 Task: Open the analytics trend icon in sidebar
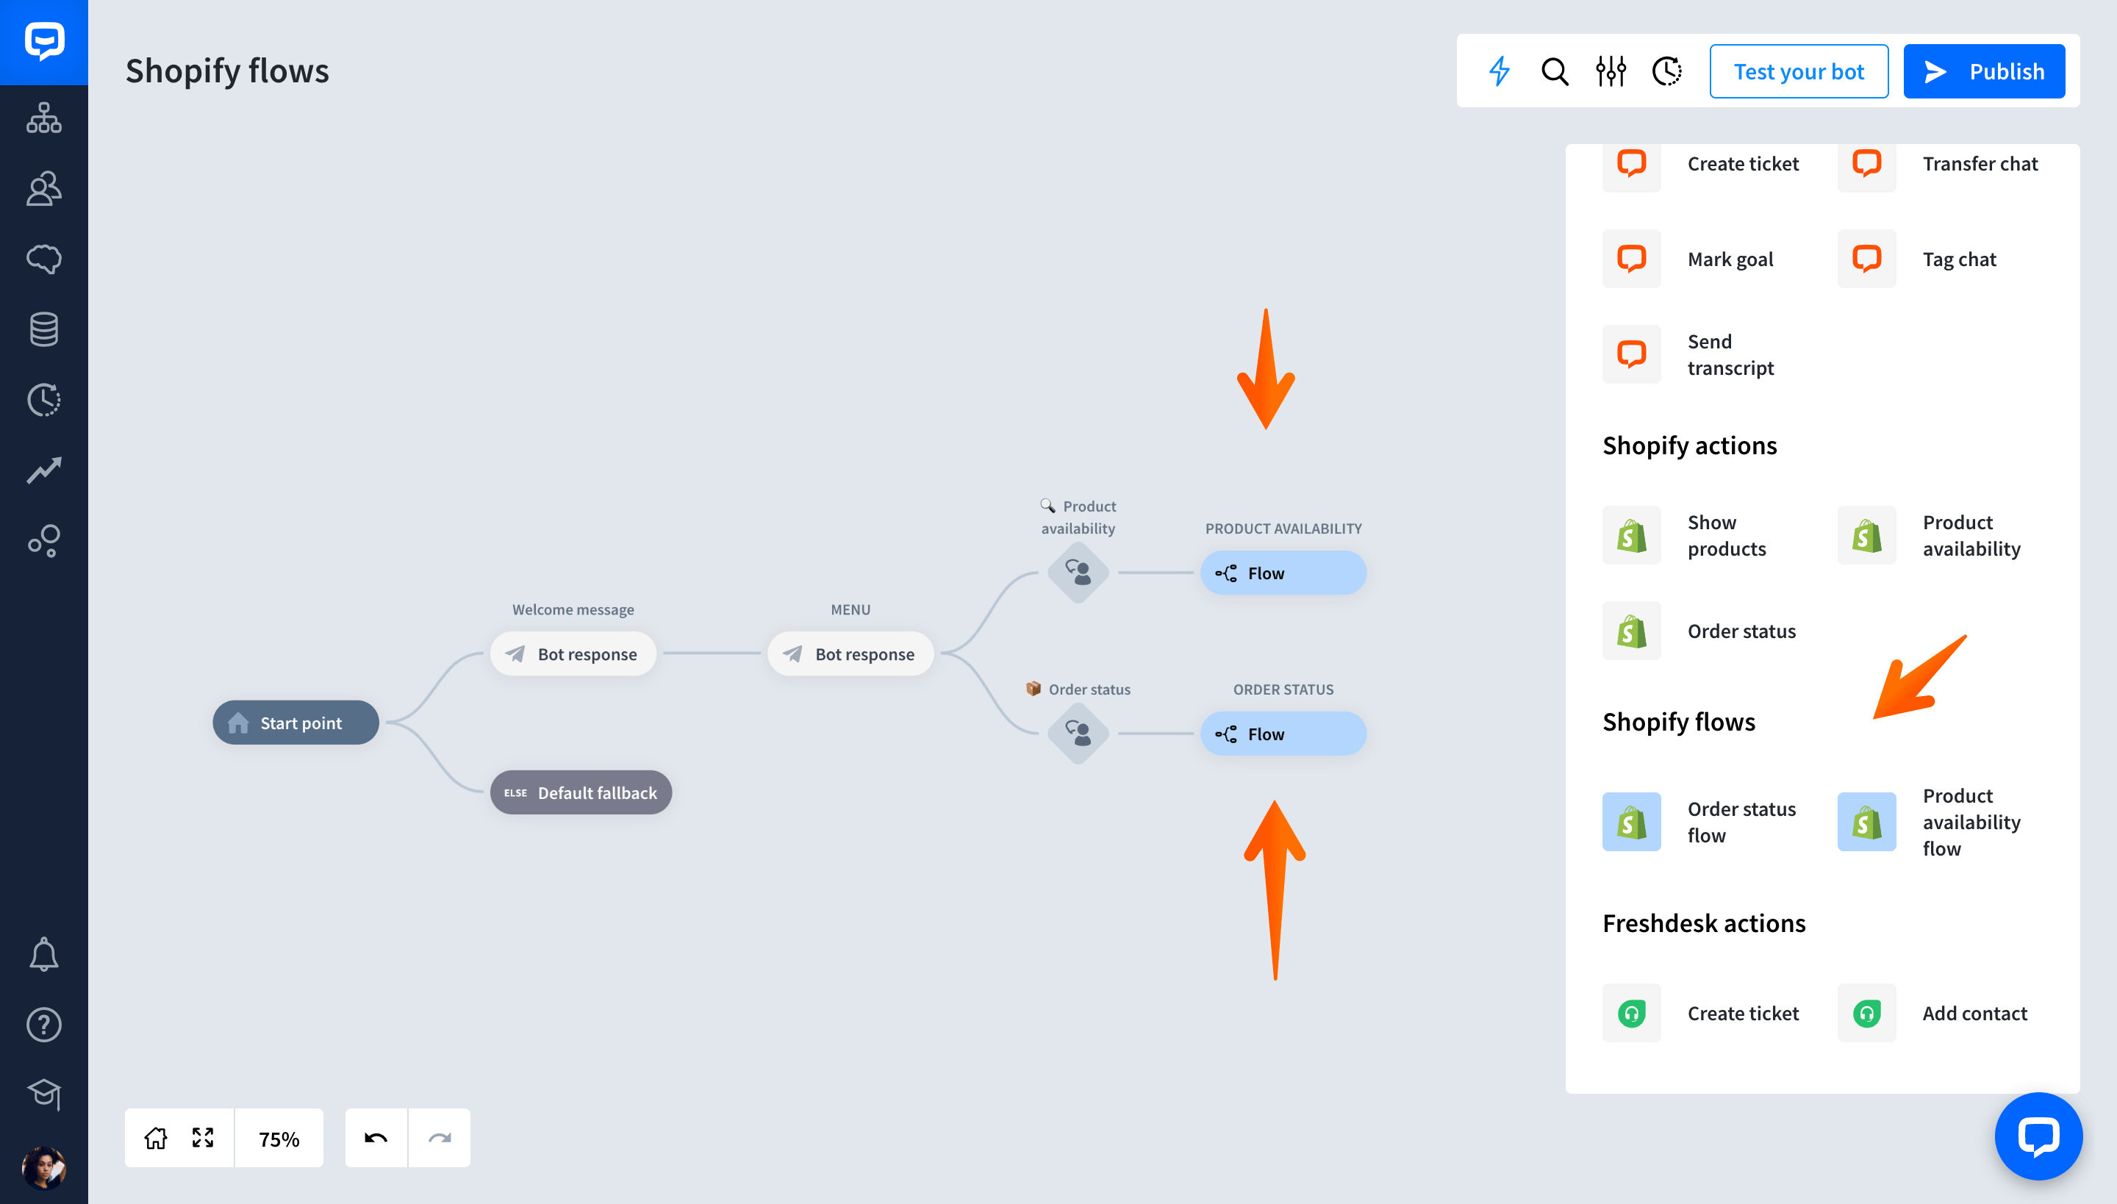tap(44, 470)
